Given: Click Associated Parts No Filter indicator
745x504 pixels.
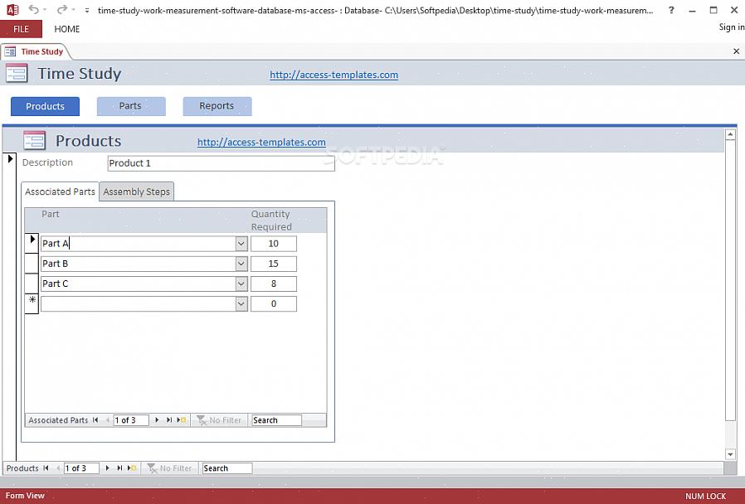Looking at the screenshot, I should pyautogui.click(x=219, y=420).
